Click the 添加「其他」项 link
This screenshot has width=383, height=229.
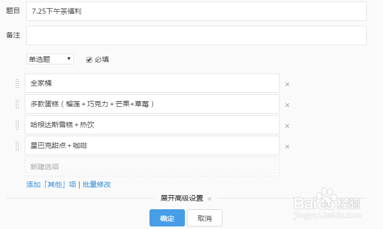tap(51, 184)
